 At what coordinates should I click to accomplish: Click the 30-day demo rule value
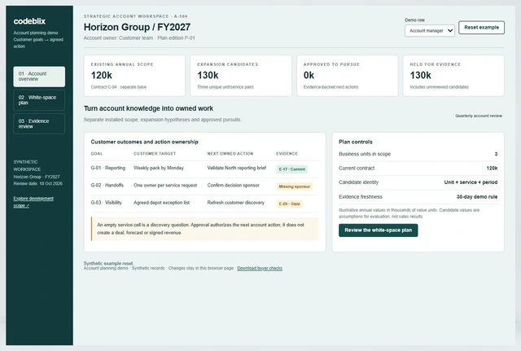(x=477, y=197)
